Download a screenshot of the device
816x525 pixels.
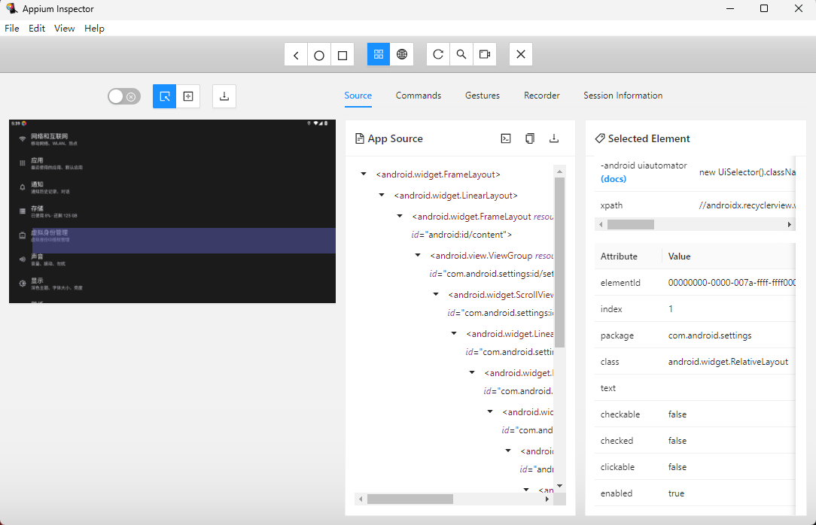[x=224, y=96]
